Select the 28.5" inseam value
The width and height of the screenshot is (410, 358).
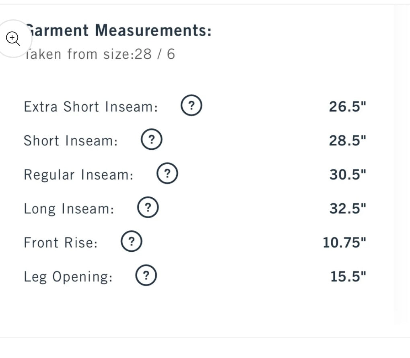tap(348, 141)
